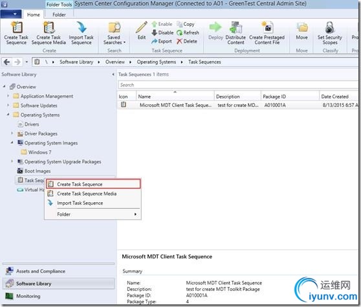Screen dimensions: 361x307
Task: Switch to the Home ribbon tab
Action: coord(34,15)
